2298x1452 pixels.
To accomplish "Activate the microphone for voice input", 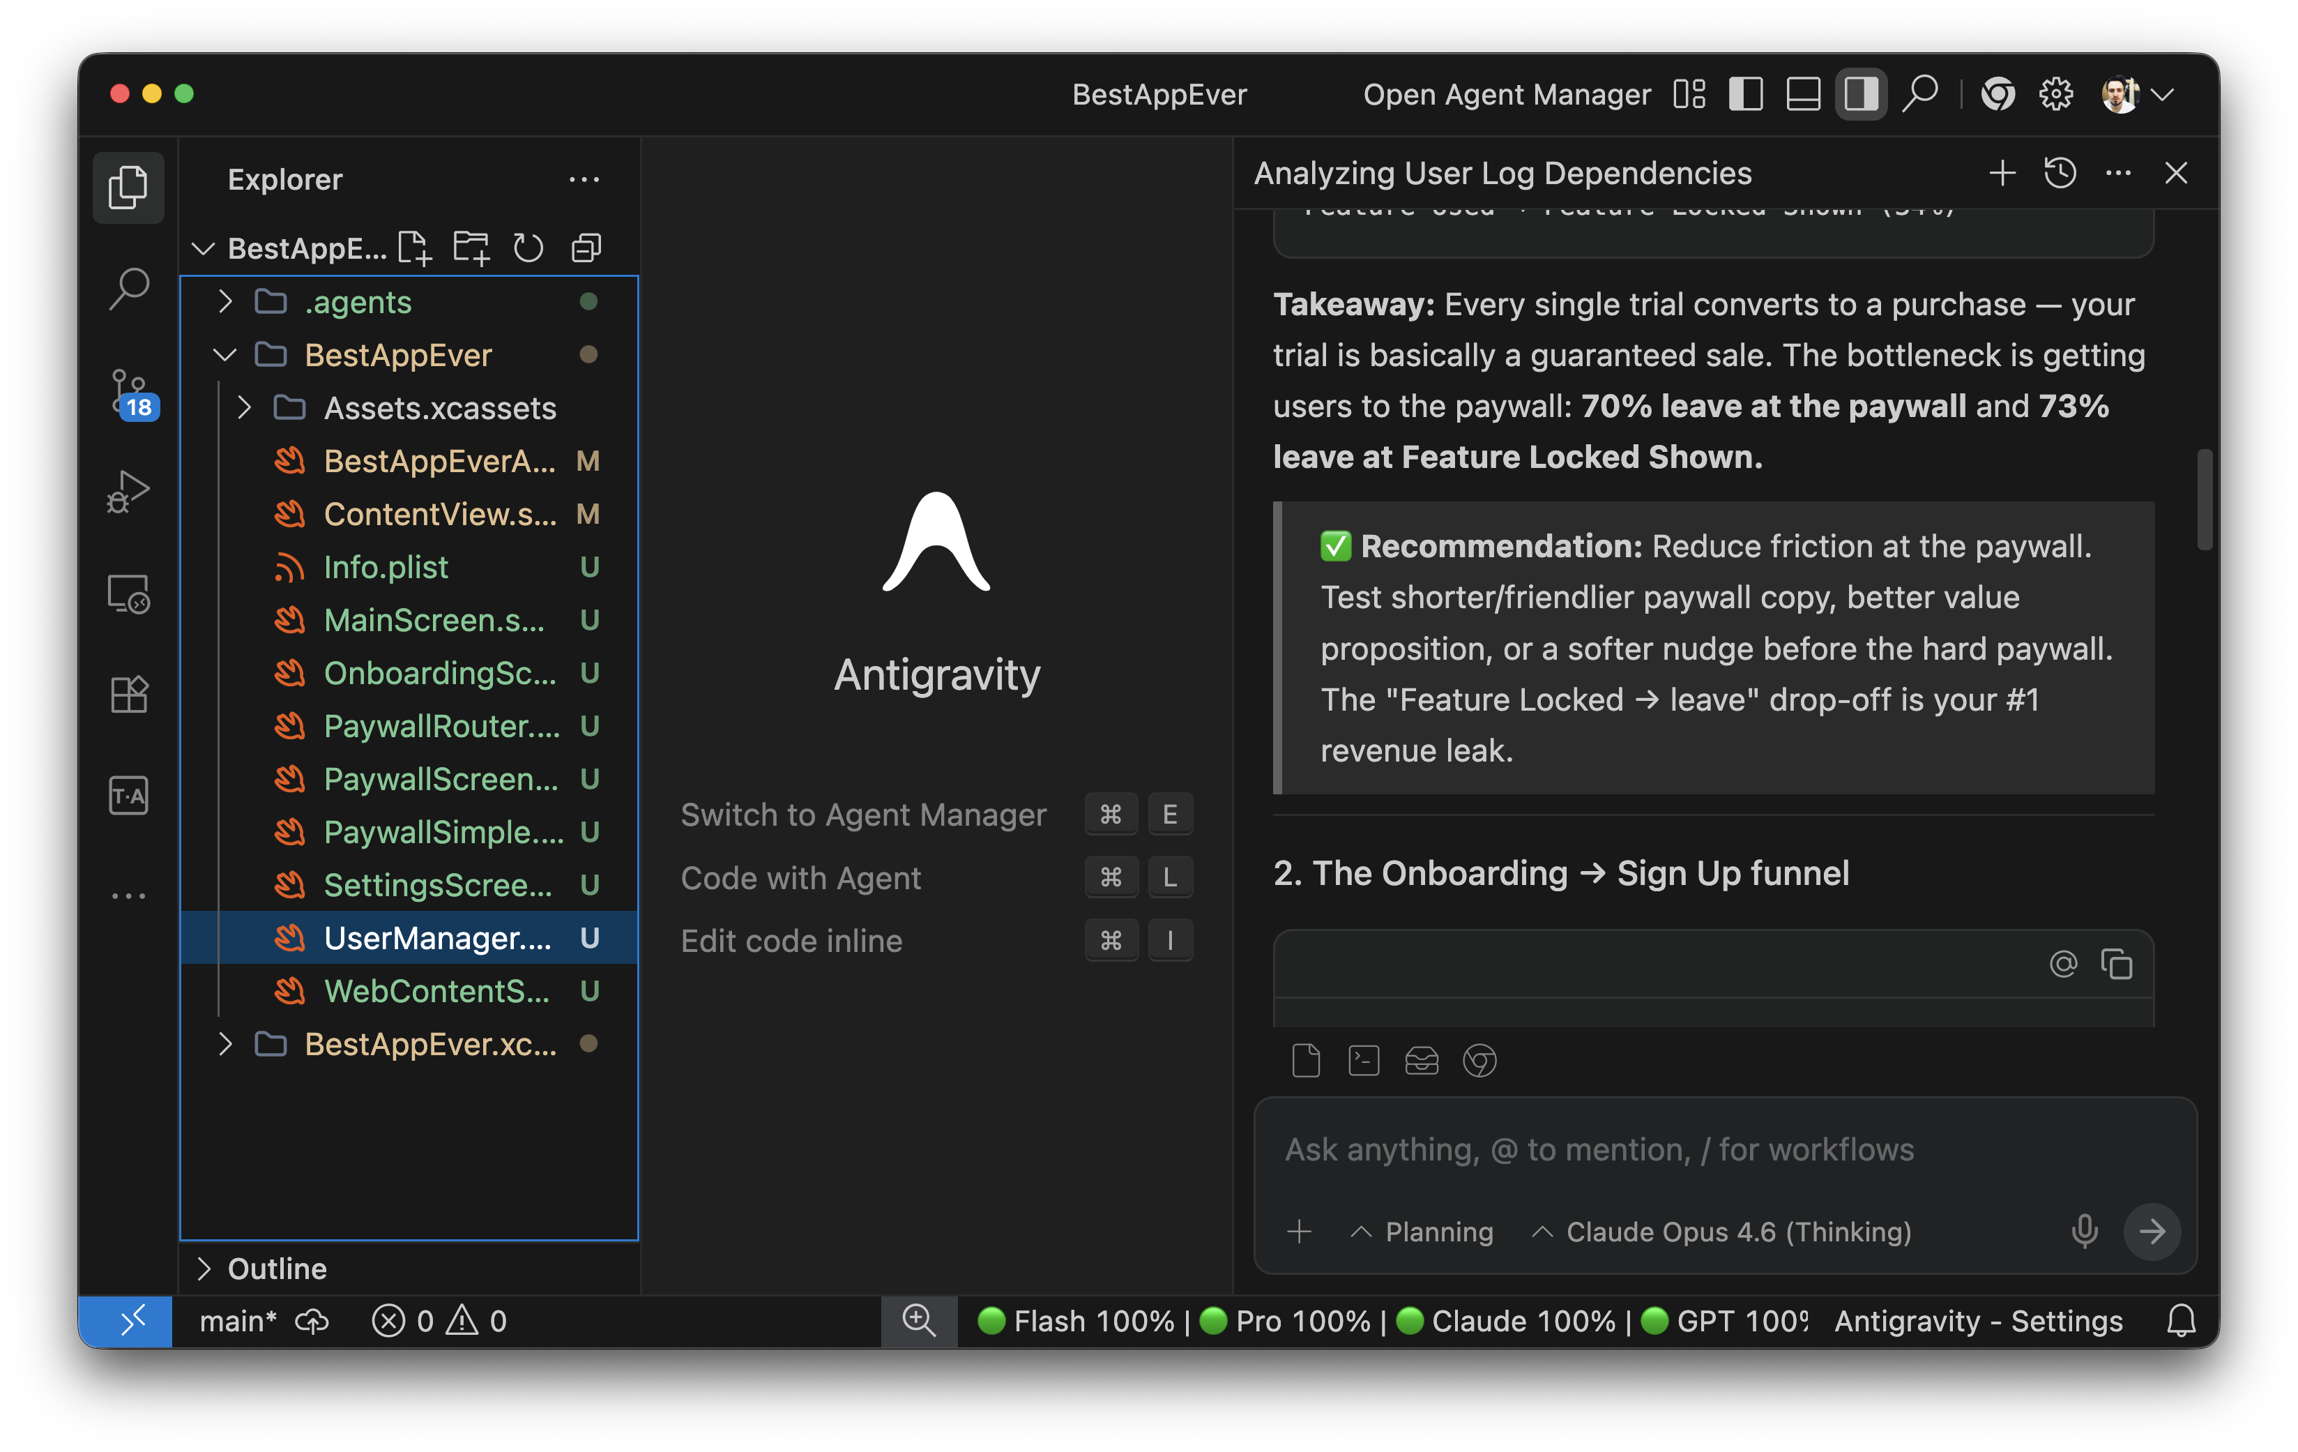I will (x=2084, y=1232).
